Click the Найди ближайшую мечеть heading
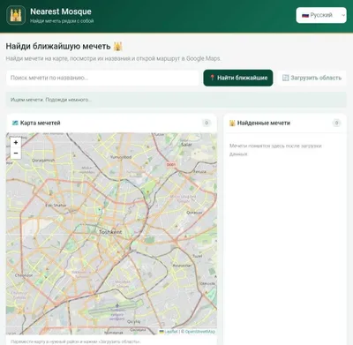This screenshot has height=345, width=353. tap(58, 46)
